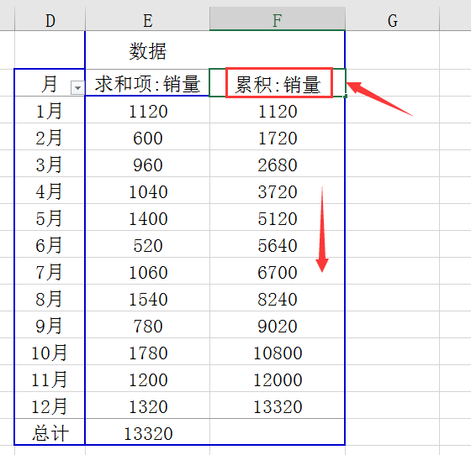Click cumulative value 6700
This screenshot has height=455, width=471.
pyautogui.click(x=278, y=271)
